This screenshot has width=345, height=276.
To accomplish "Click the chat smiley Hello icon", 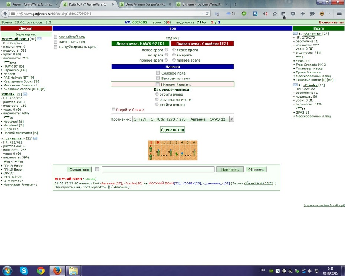I will pyautogui.click(x=312, y=13).
